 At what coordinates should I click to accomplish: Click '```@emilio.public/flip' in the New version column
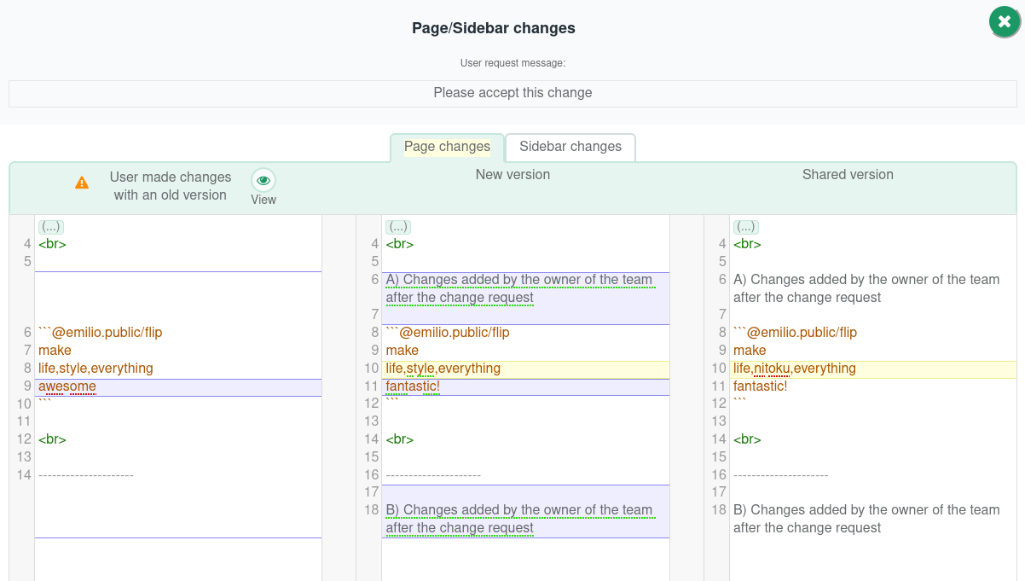448,333
